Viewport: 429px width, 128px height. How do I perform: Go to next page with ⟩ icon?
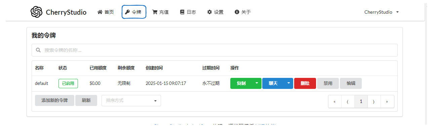coord(374,102)
